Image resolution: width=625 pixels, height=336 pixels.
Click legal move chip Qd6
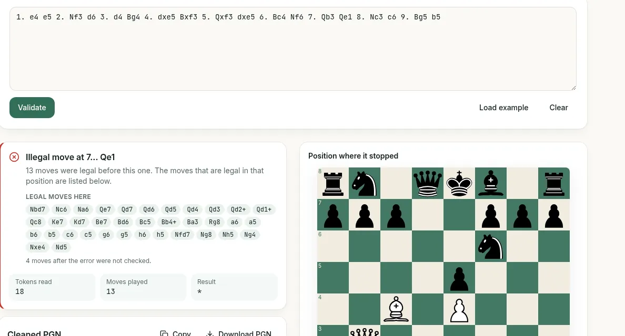(x=149, y=209)
